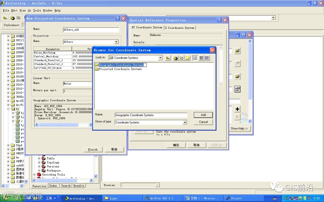Click down arrow of Project window scrollbar
This screenshot has height=202, width=324.
click(250, 121)
